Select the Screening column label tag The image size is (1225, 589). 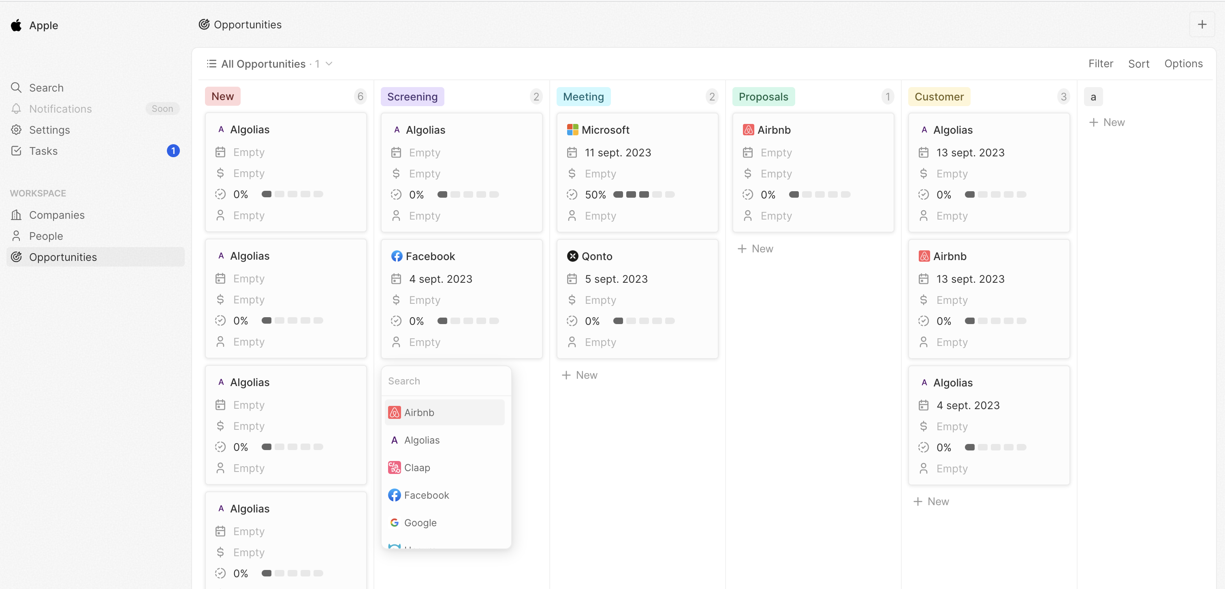coord(412,96)
